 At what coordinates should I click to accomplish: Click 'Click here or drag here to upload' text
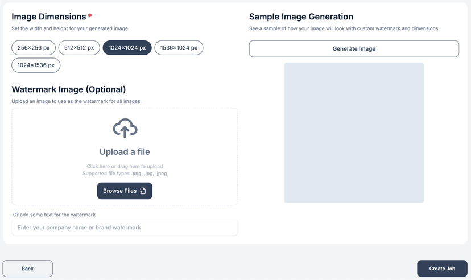(125, 166)
